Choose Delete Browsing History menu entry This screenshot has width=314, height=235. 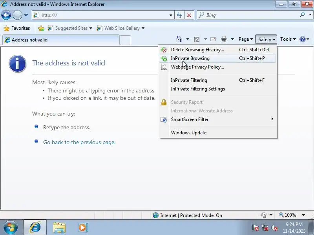point(217,50)
